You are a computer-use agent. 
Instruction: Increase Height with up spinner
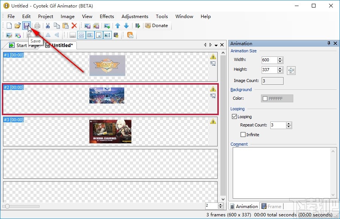click(280, 68)
